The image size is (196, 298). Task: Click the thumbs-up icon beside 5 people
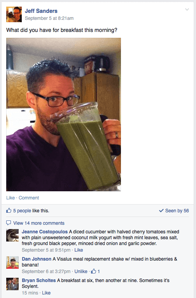point(9,210)
